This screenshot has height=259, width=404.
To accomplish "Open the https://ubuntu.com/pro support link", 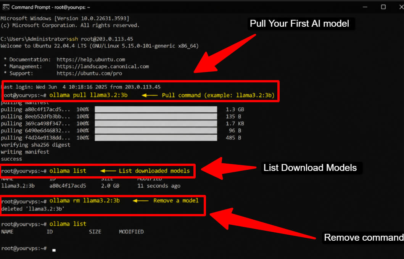I will tap(89, 74).
